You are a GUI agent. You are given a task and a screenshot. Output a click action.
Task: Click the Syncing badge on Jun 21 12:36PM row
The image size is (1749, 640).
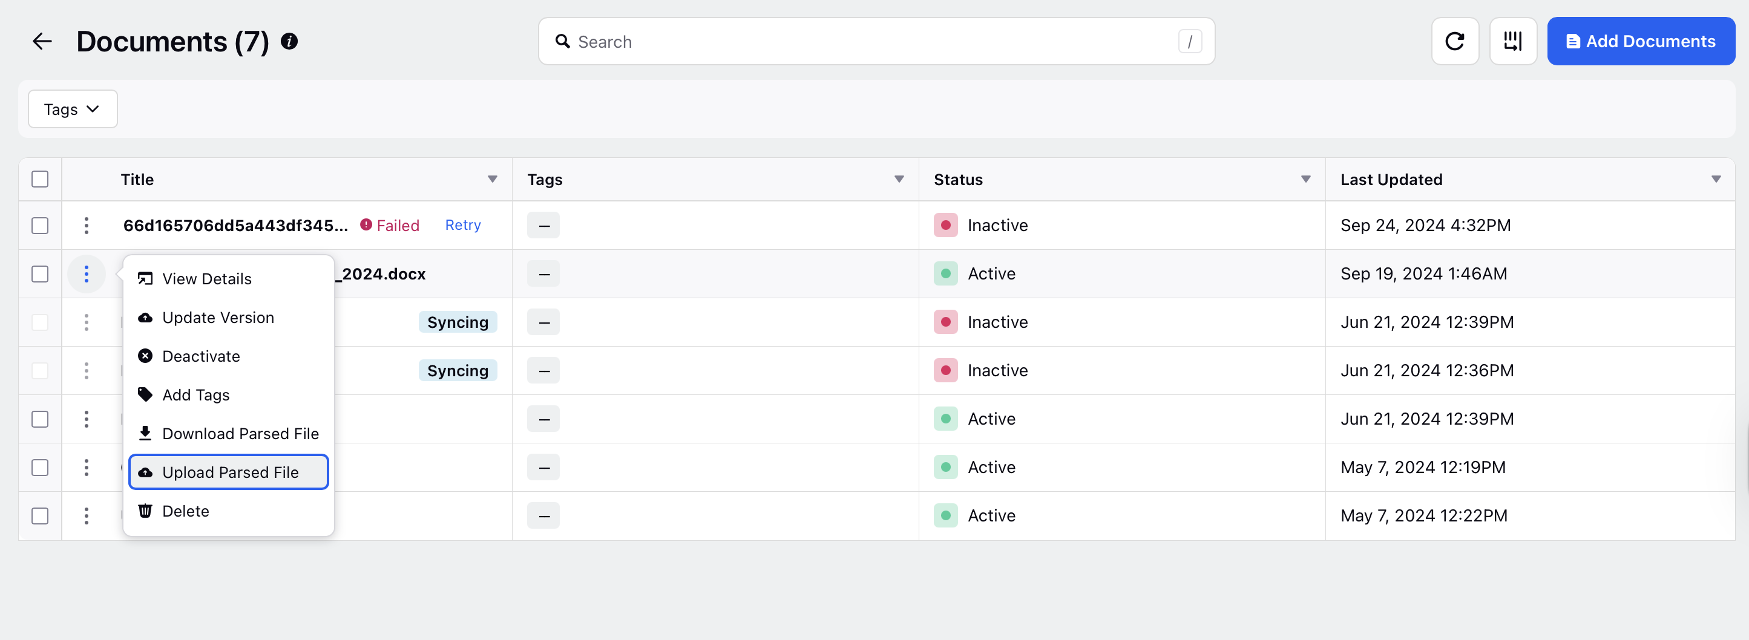[458, 371]
